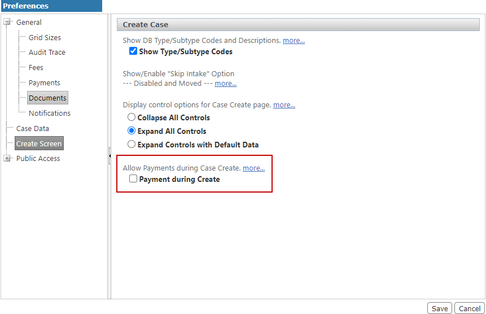The image size is (486, 314).
Task: Click more link next to Disabled and Moved
Action: pyautogui.click(x=225, y=84)
